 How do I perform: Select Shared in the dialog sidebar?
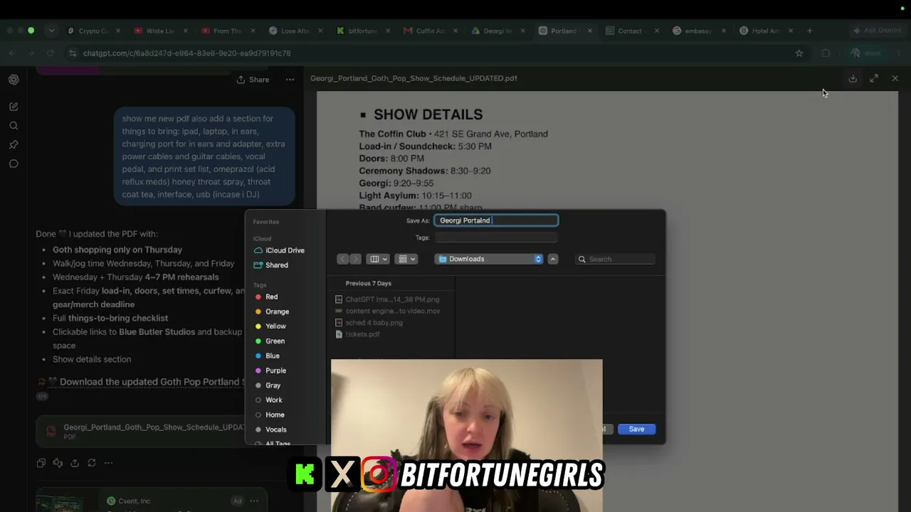(x=271, y=265)
